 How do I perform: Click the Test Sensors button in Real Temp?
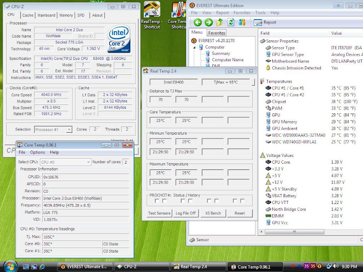click(x=159, y=213)
